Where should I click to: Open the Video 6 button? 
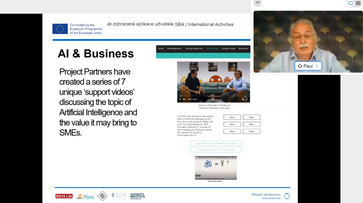click(251, 131)
